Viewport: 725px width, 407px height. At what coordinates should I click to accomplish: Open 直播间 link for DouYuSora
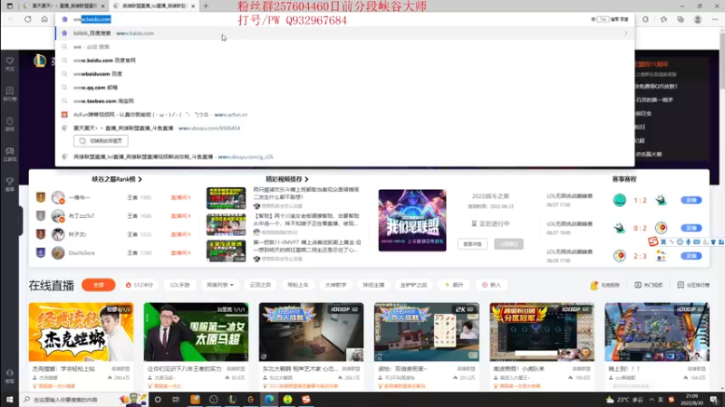pos(180,253)
